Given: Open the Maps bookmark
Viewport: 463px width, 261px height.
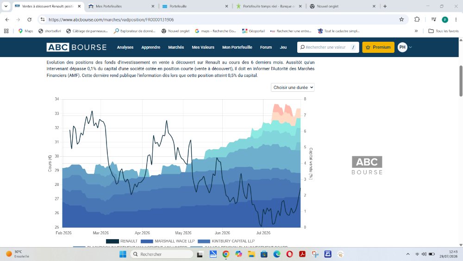Looking at the screenshot, I should 25,31.
